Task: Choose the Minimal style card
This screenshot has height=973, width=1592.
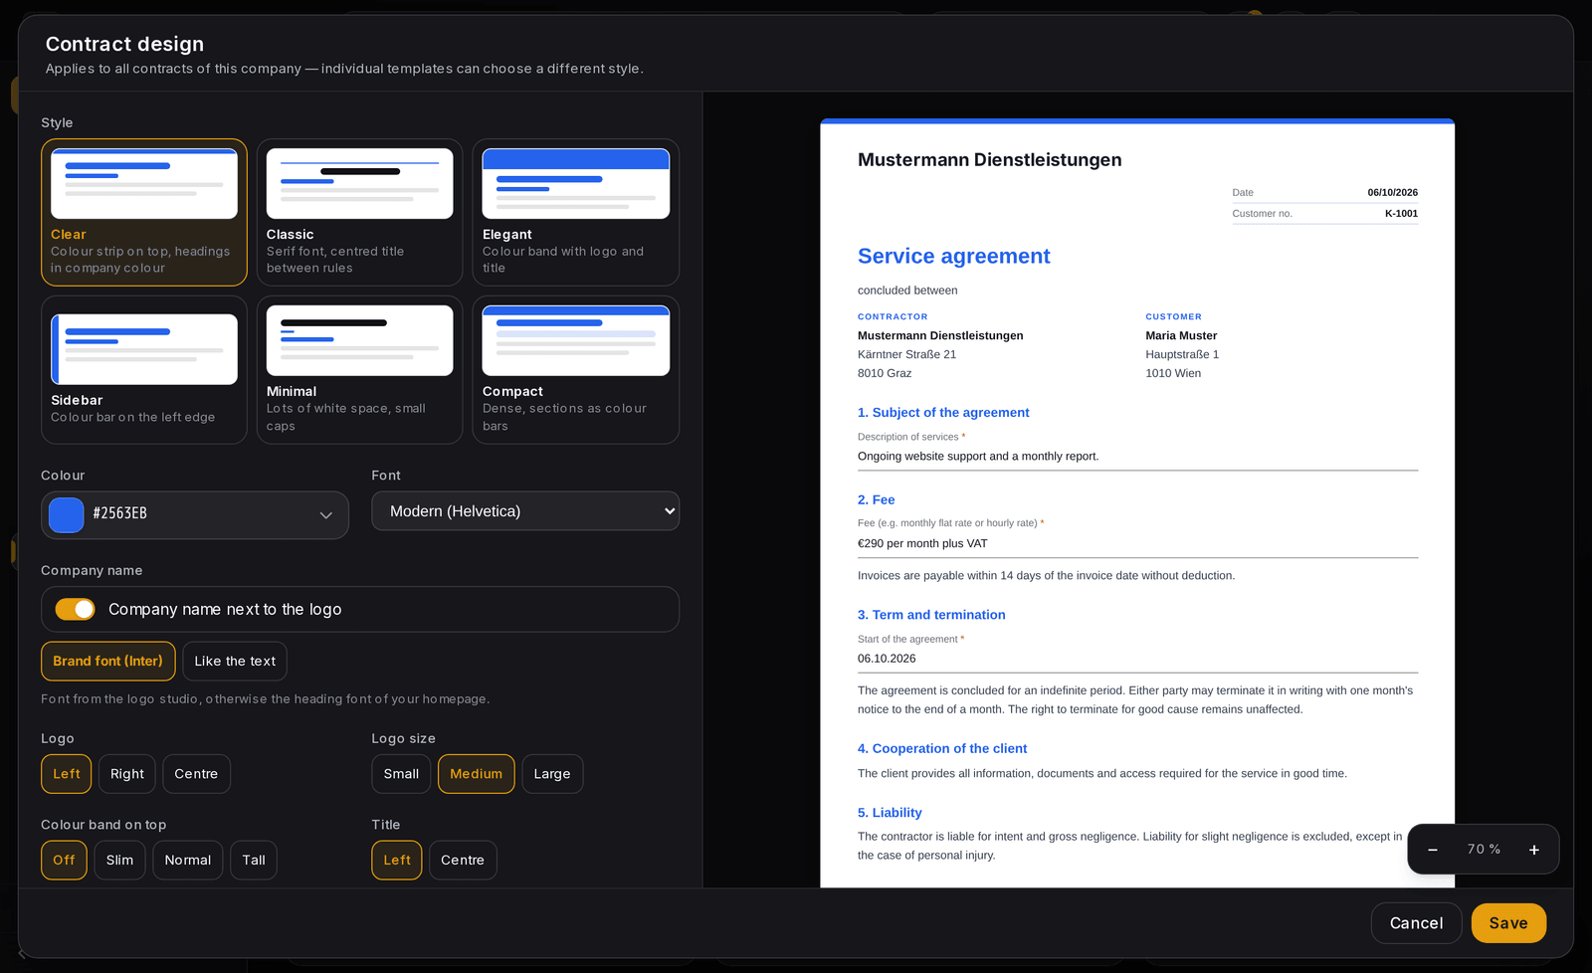Action: [x=359, y=369]
